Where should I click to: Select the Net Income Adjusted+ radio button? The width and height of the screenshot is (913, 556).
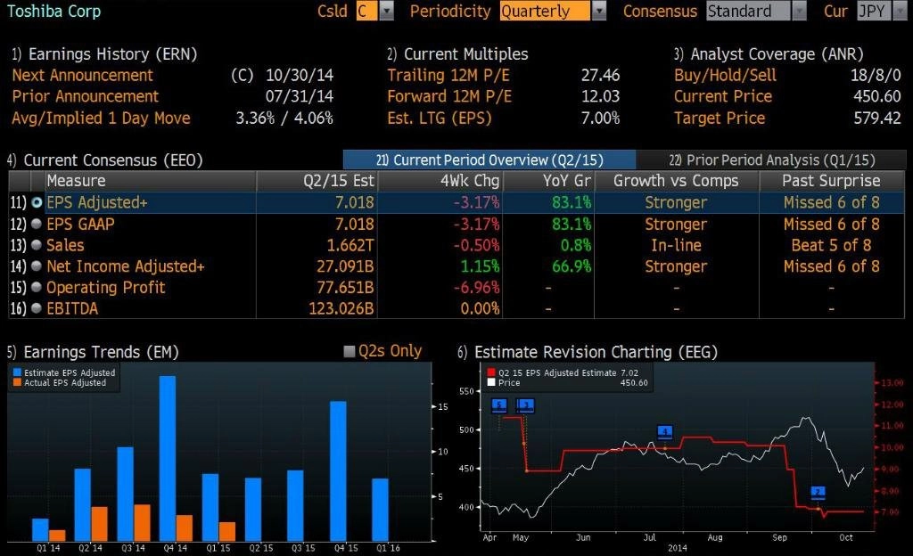[37, 266]
